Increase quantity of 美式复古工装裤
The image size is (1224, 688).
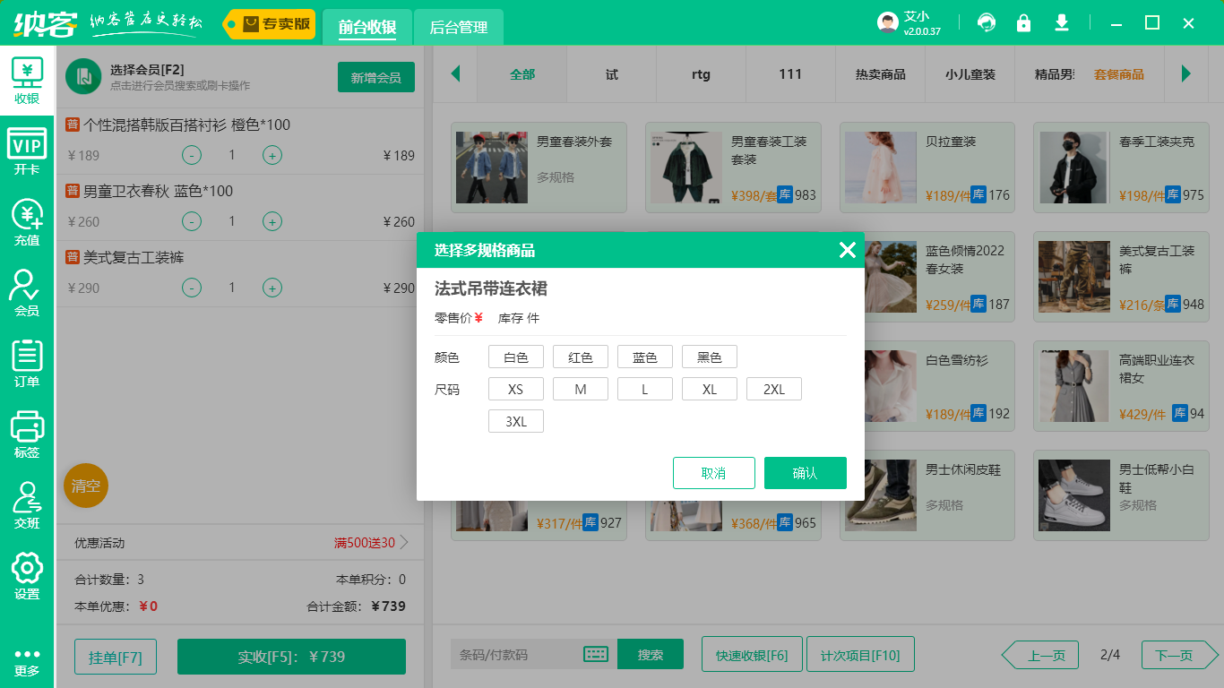[x=272, y=288]
